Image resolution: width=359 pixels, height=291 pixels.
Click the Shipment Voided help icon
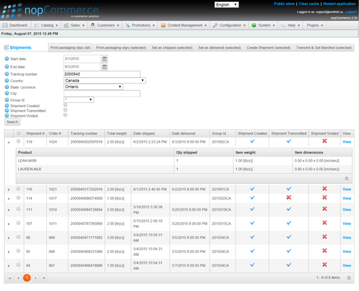[7, 116]
